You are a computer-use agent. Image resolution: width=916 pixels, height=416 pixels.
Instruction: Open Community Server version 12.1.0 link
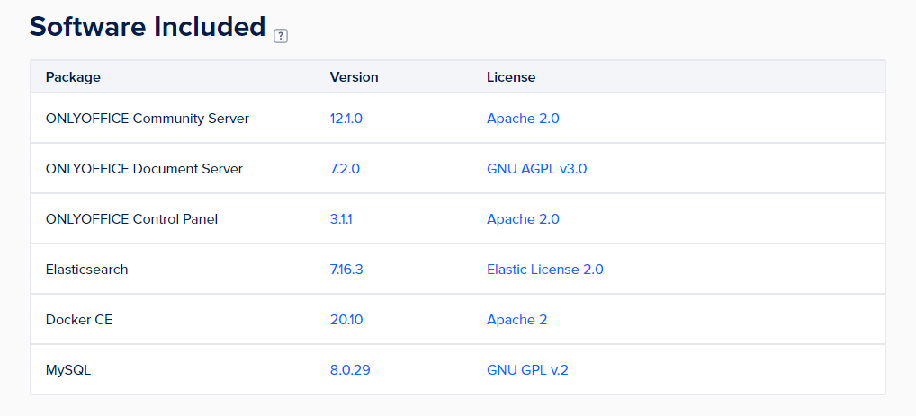click(346, 119)
